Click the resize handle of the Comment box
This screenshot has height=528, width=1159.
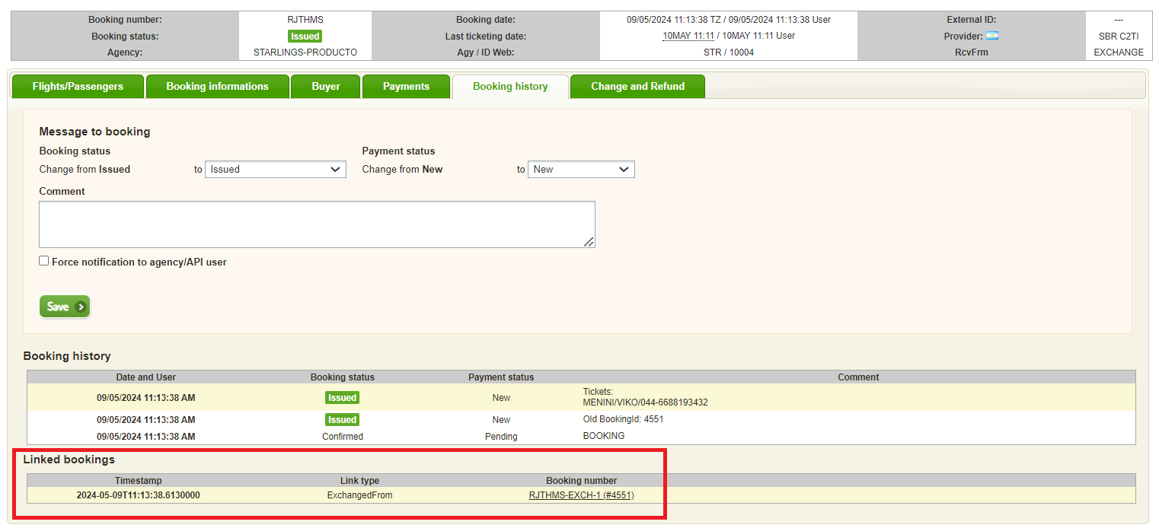(589, 242)
